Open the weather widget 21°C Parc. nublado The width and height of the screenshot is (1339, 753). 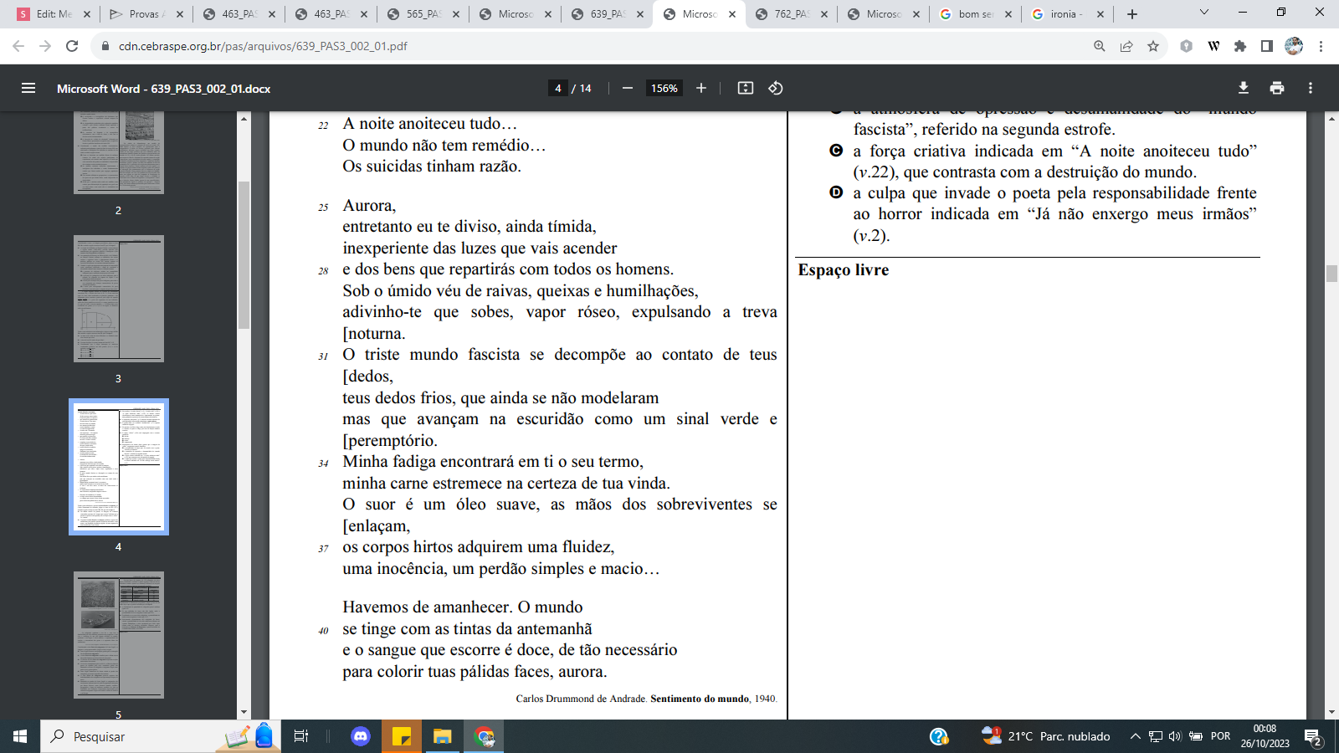(x=1046, y=736)
